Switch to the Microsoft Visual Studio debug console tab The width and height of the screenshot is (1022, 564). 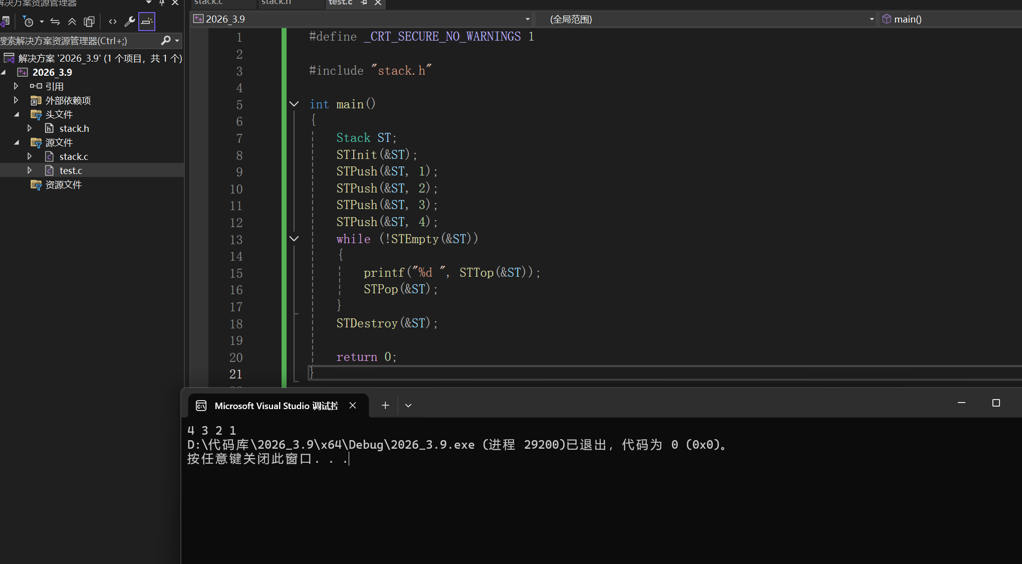(x=276, y=406)
